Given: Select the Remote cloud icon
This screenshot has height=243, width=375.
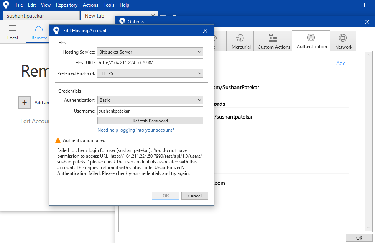Looking at the screenshot, I should [39, 33].
